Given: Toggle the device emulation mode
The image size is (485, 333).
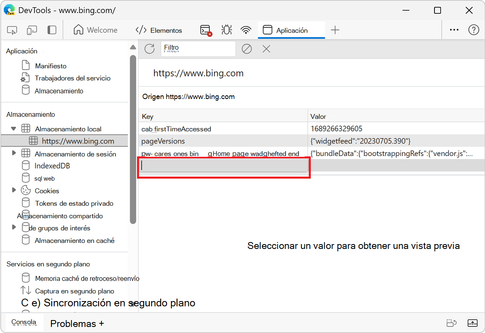Looking at the screenshot, I should 32,30.
